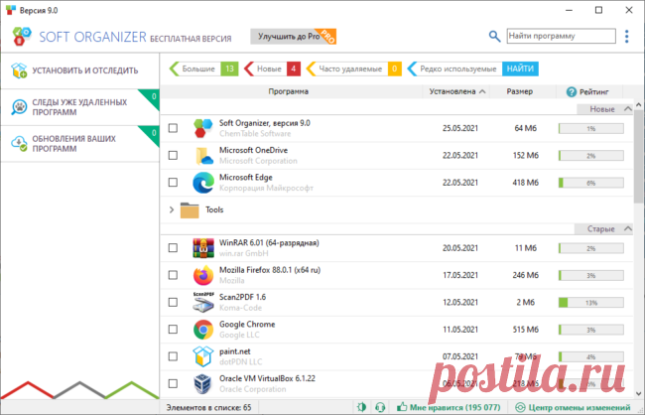Check the Oracle VM VirtualBox checkbox

coord(173,383)
